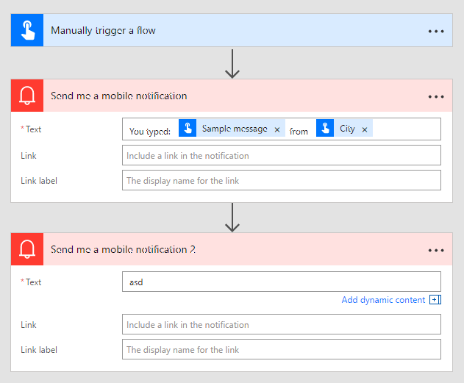
Task: Collapse the Send me a mobile notification 2 header
Action: click(x=221, y=250)
